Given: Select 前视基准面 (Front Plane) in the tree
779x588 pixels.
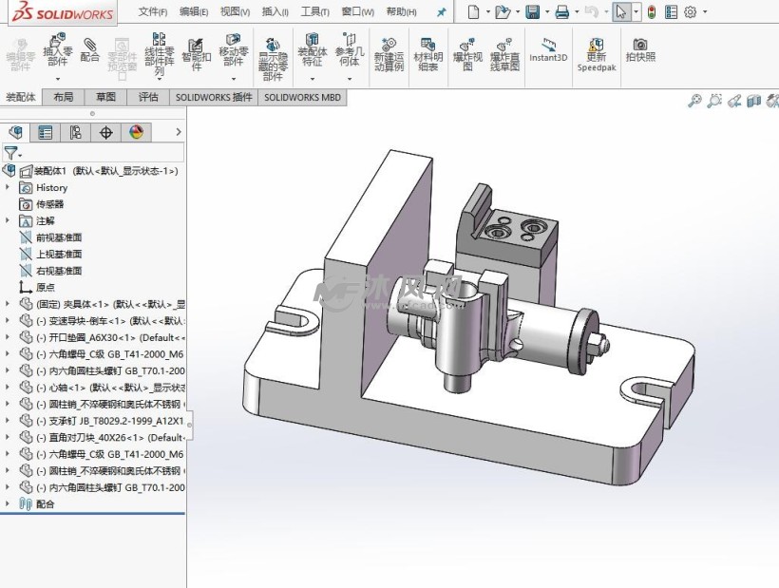Looking at the screenshot, I should pos(59,237).
